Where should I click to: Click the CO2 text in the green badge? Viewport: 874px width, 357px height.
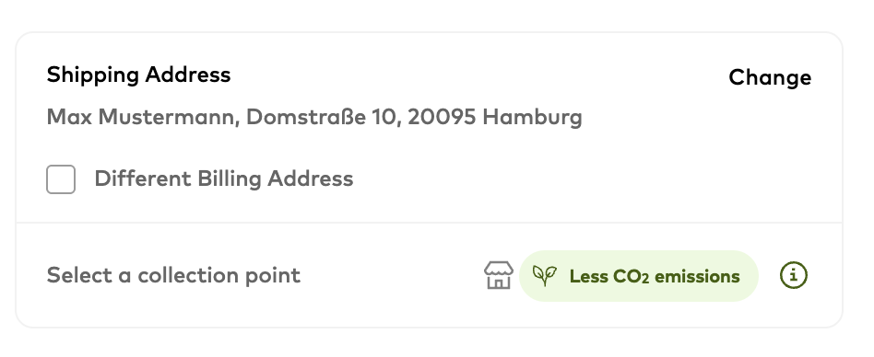(631, 276)
